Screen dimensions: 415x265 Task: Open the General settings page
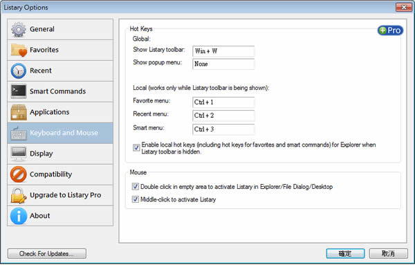(60, 29)
